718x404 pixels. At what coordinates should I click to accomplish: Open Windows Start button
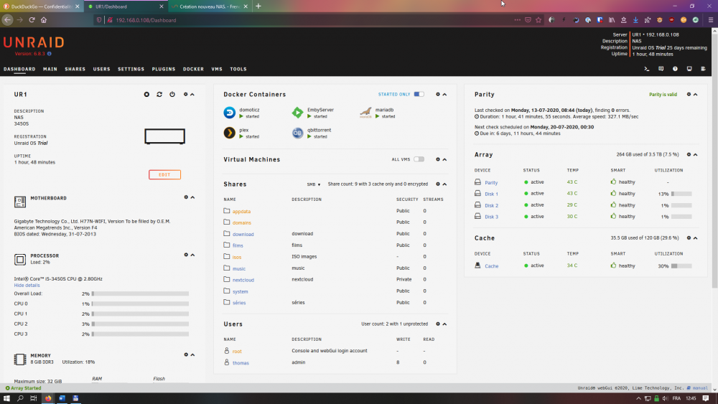[6, 398]
